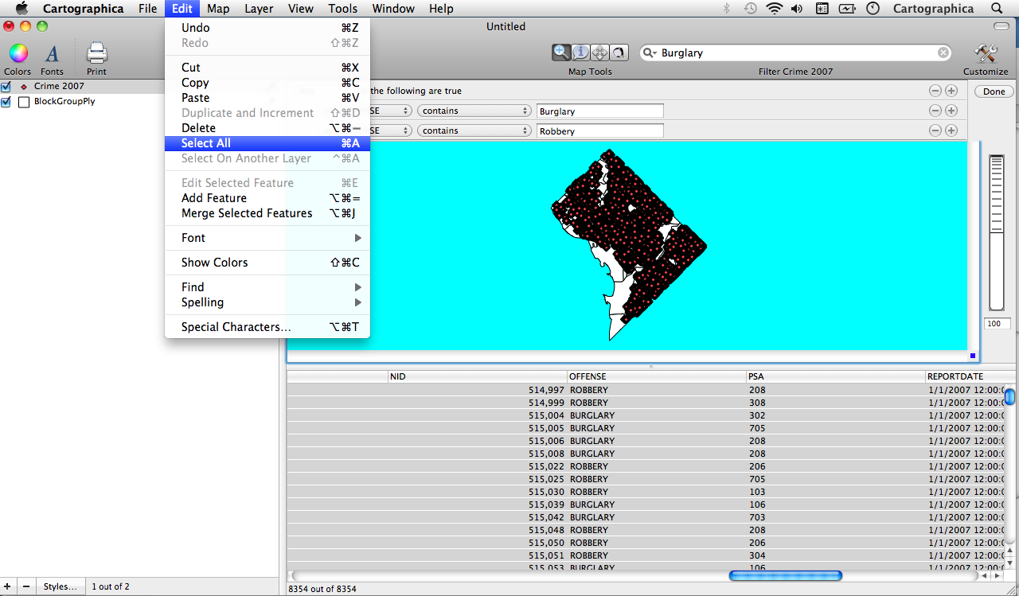Uncheck the BlockGroupPly layer checkbox

6,102
